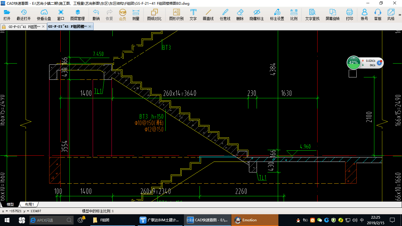
Task: Switch the 中 input method indicator
Action: tap(362, 220)
